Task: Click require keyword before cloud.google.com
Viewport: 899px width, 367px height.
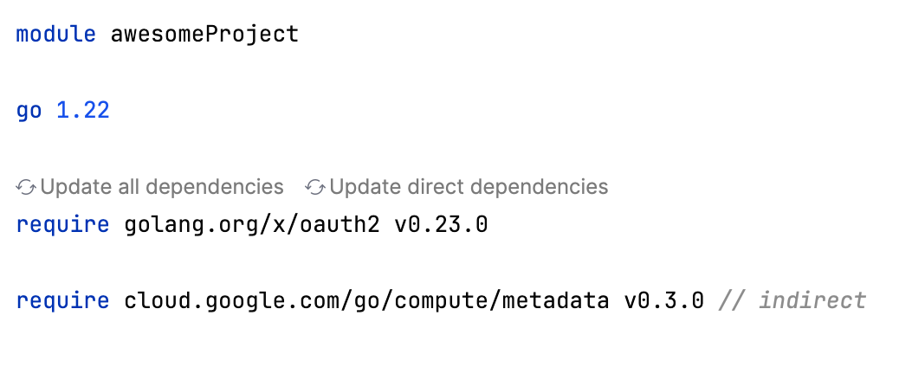Action: point(62,301)
